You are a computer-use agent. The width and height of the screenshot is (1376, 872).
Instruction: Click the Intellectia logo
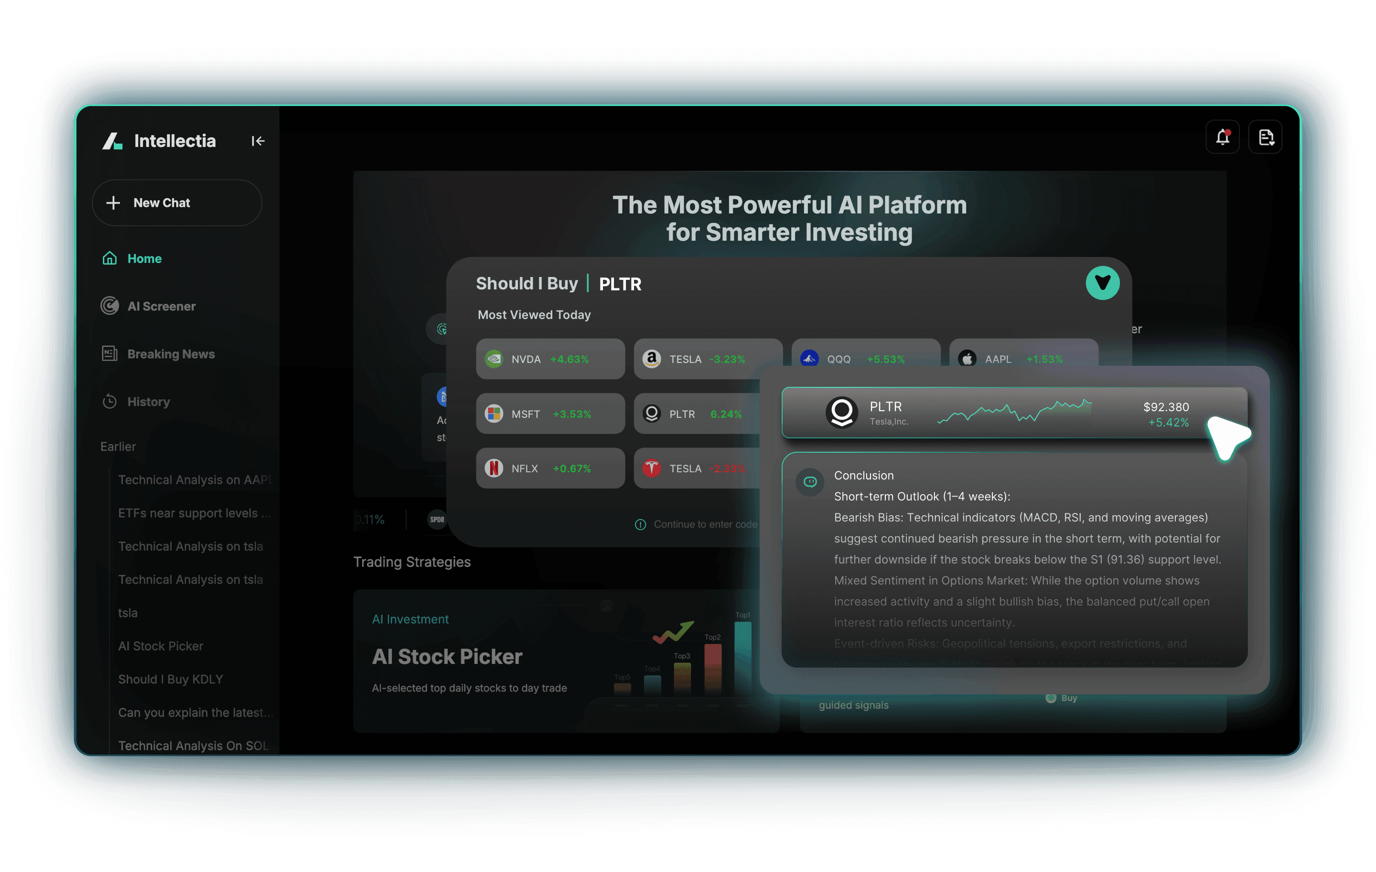click(112, 141)
